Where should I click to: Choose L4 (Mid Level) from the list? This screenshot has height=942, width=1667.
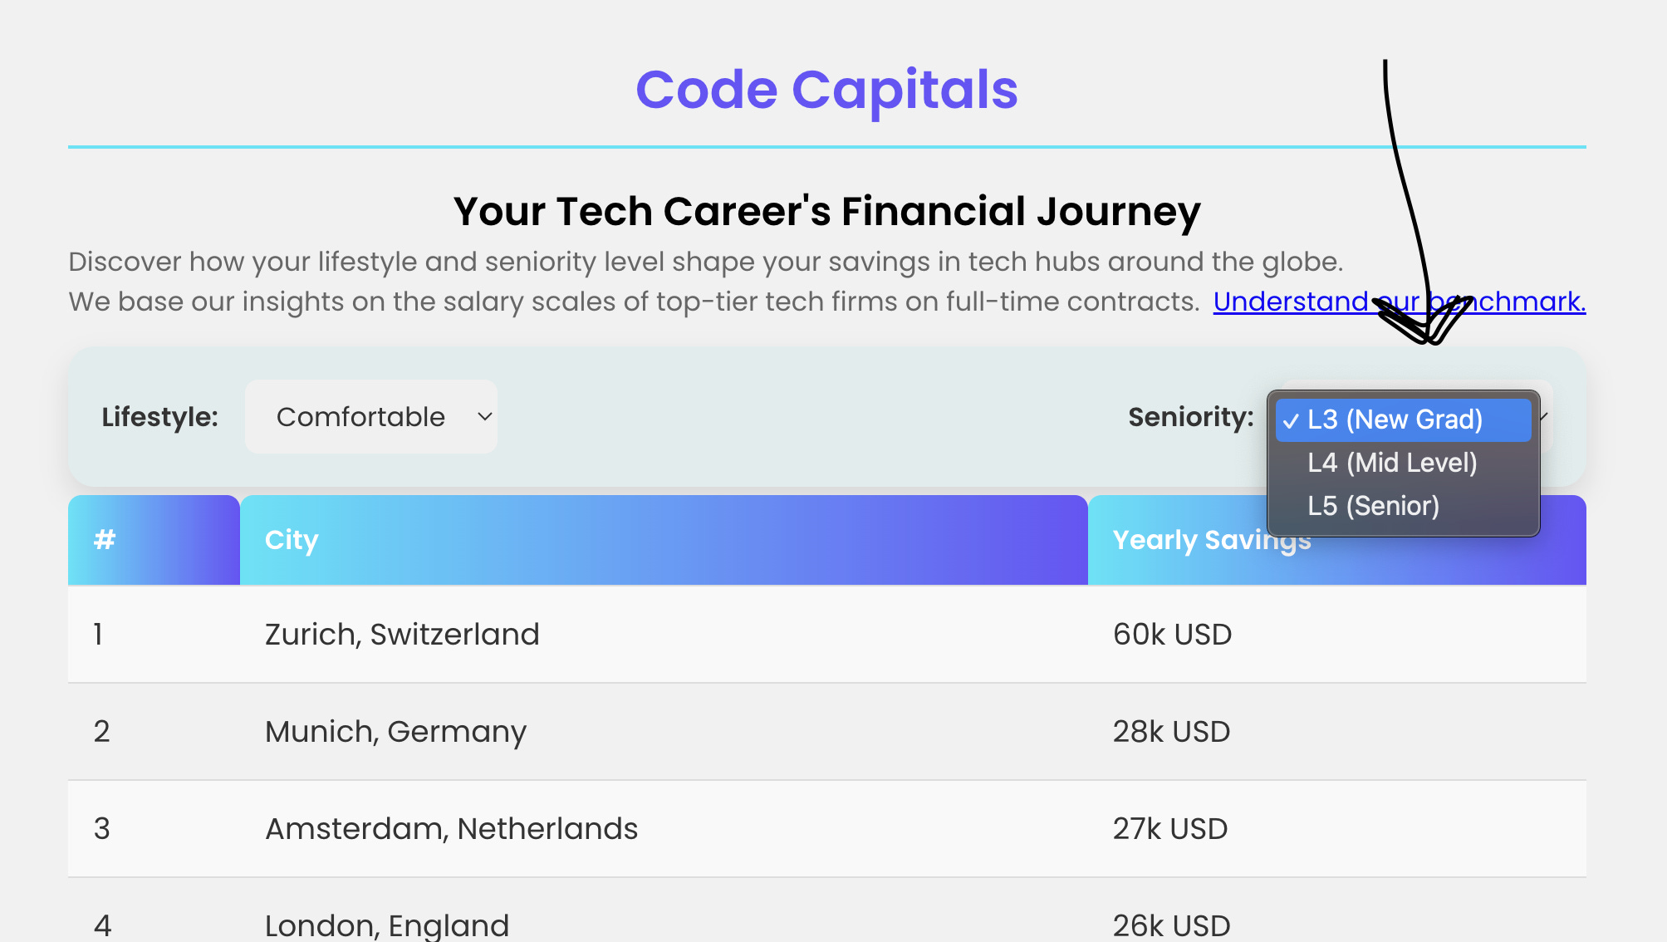coord(1392,463)
